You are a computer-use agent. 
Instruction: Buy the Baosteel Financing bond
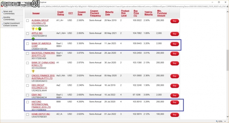[175, 54]
